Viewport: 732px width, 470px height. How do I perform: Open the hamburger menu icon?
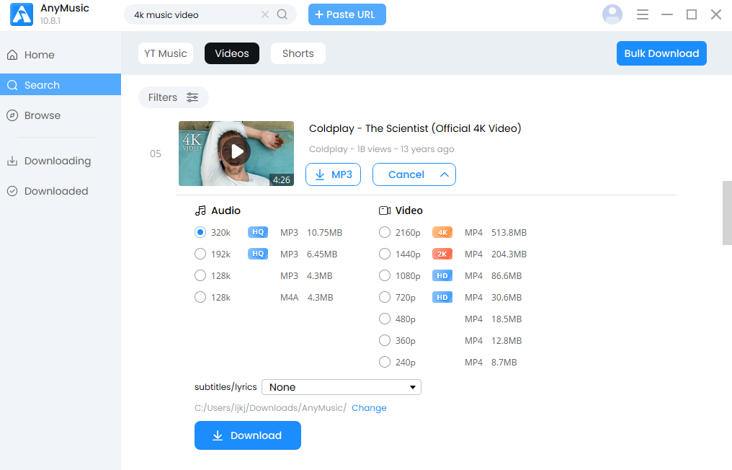(643, 14)
